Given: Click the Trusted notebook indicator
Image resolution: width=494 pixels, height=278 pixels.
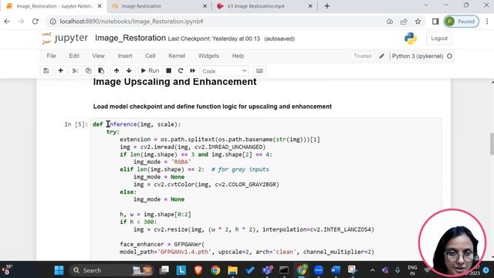Looking at the screenshot, I should point(363,56).
